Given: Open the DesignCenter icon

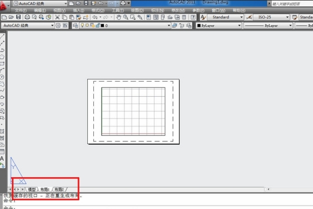Looking at the screenshot, I should point(155,17).
